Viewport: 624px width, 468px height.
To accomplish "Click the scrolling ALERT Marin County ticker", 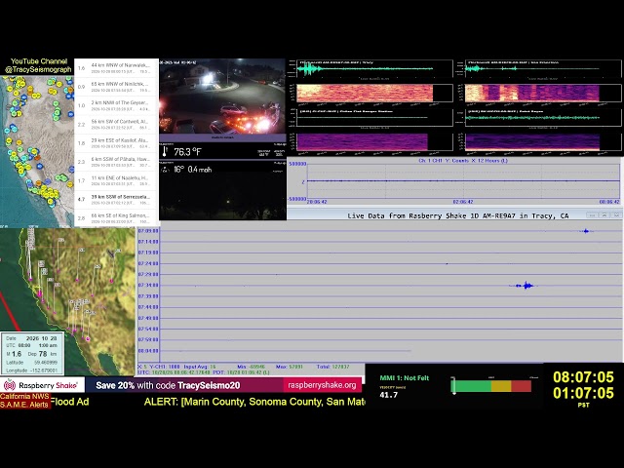I will tap(254, 402).
